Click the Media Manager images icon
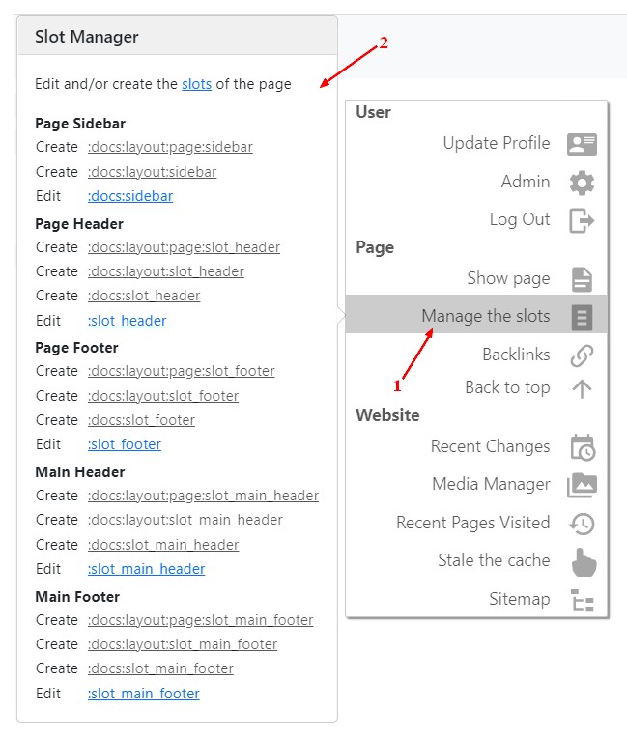The image size is (627, 739). (582, 485)
